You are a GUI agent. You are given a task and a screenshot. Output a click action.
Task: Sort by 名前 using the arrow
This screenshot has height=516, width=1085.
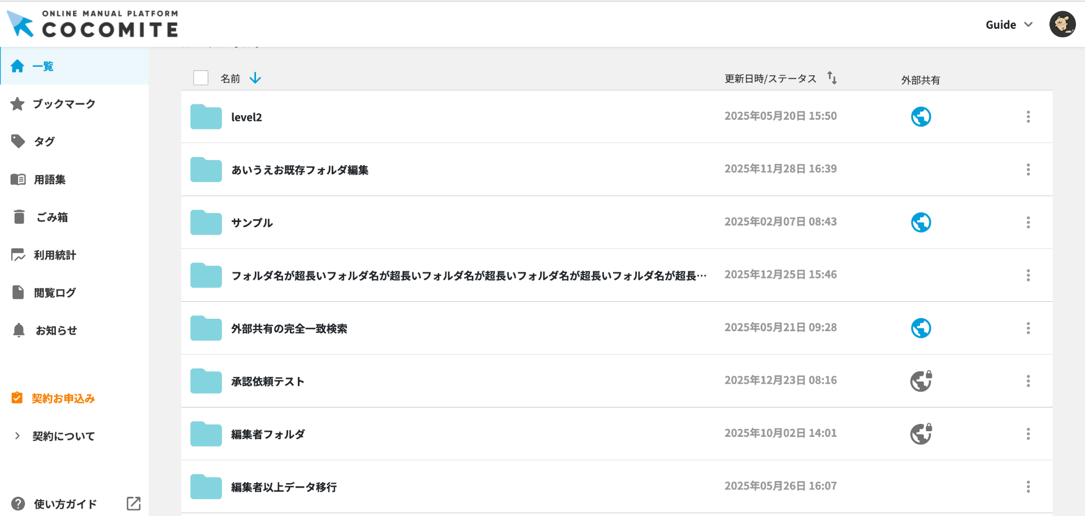[255, 78]
